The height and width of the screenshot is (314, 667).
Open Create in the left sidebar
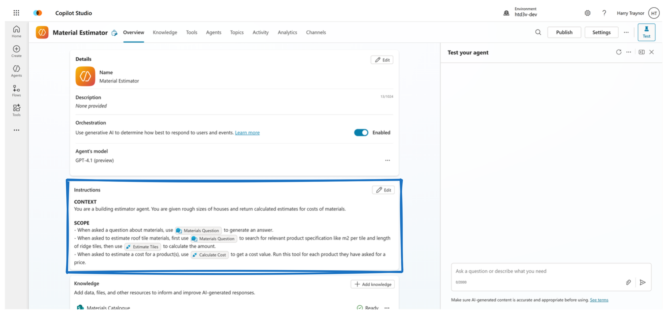pyautogui.click(x=16, y=51)
